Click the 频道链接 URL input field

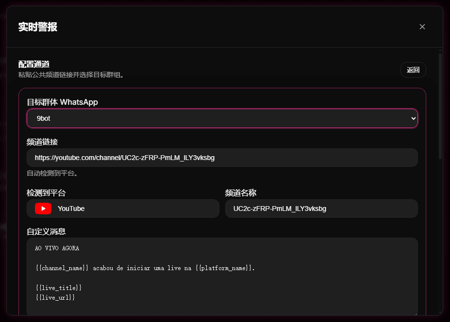(x=222, y=158)
